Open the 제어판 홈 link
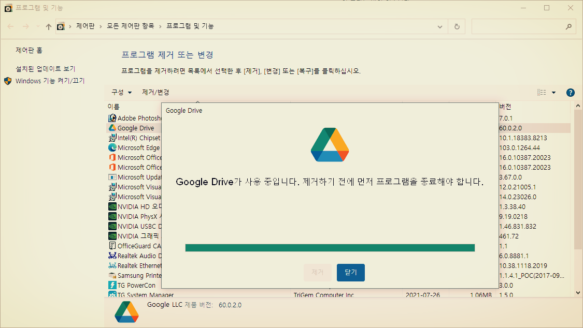583x328 pixels. (29, 50)
